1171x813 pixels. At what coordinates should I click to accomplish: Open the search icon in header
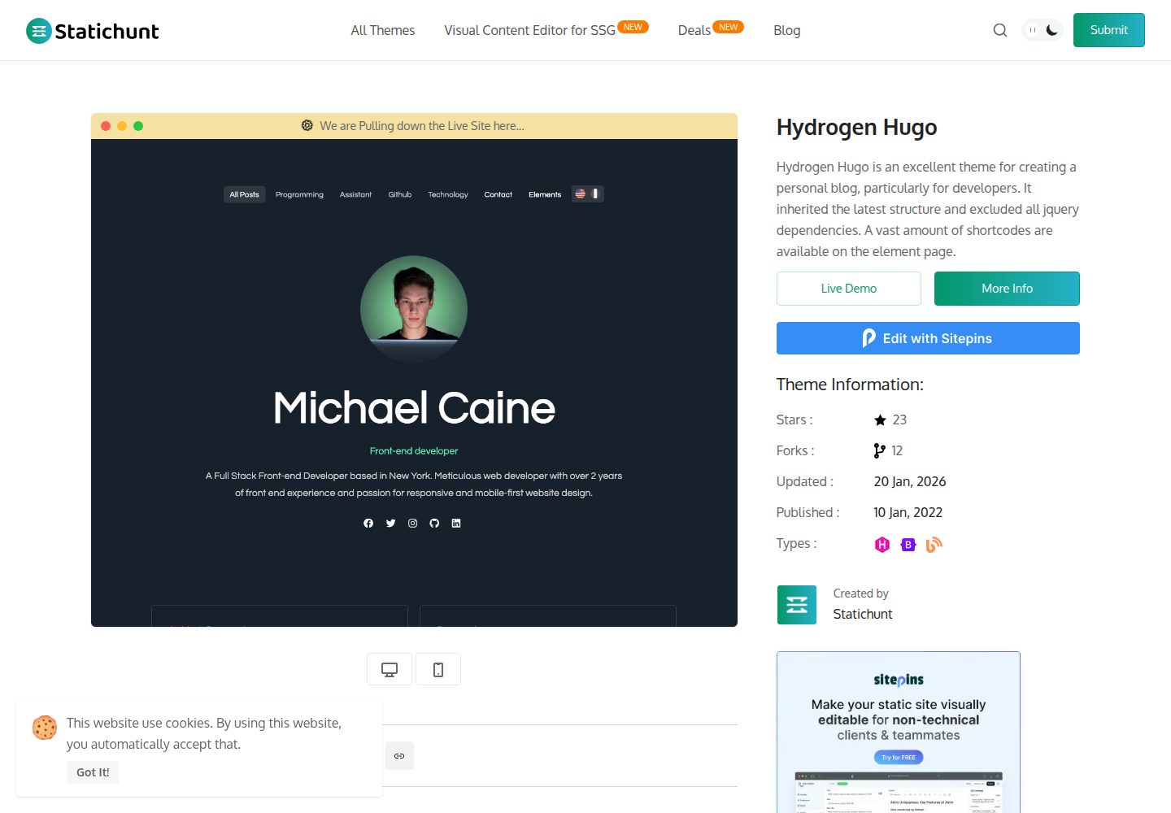(1000, 30)
